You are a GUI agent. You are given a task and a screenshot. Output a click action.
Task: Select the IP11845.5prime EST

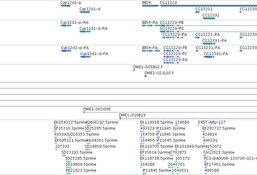[x=145, y=173]
